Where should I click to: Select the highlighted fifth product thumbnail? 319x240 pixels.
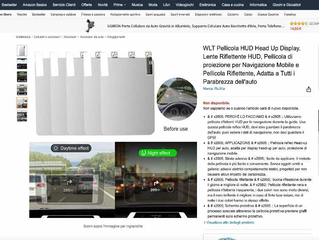22,103
